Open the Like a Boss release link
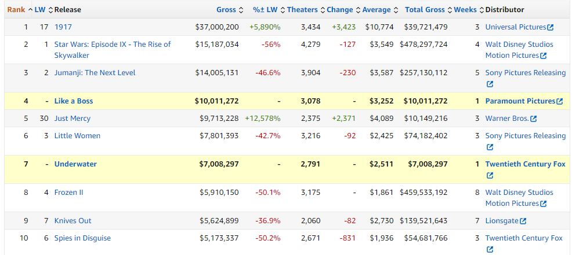 point(74,101)
